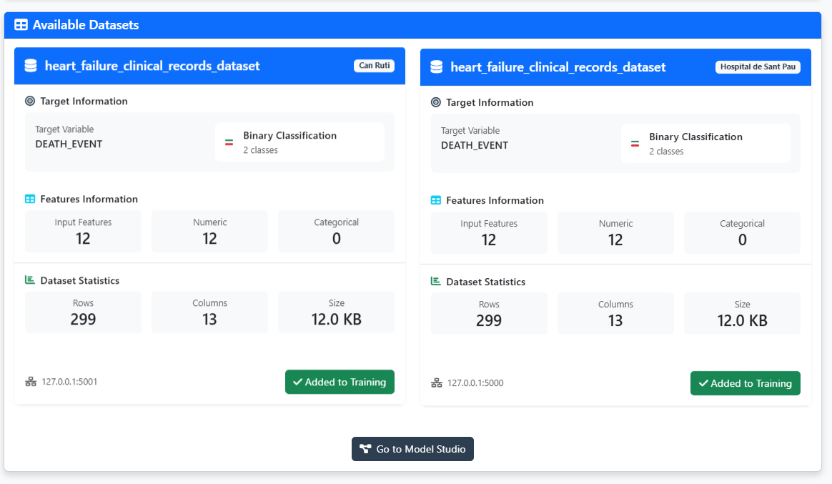Image resolution: width=832 pixels, height=484 pixels.
Task: Click the network icon beside 127.0.0.1:5000
Action: (436, 382)
